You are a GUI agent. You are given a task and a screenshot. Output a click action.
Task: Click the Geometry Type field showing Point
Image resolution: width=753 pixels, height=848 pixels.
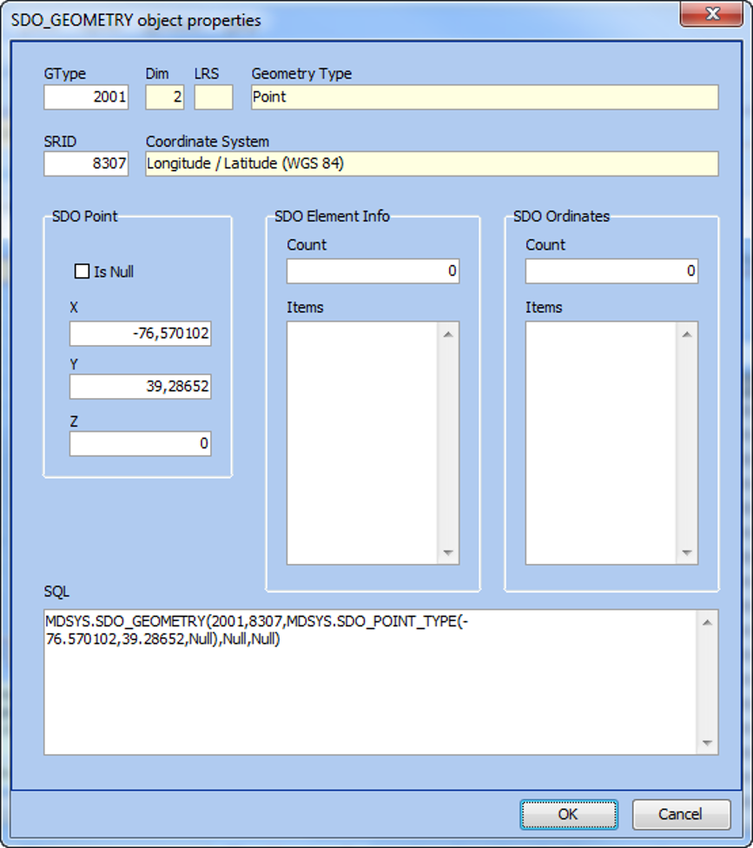(x=484, y=97)
